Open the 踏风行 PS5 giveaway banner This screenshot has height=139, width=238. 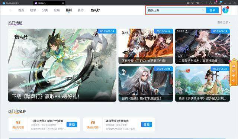62,65
